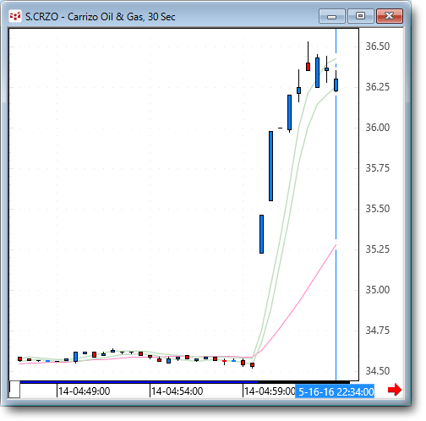Click the 35.50 price scale label
Viewport: 426px width, 421px height.
click(377, 209)
